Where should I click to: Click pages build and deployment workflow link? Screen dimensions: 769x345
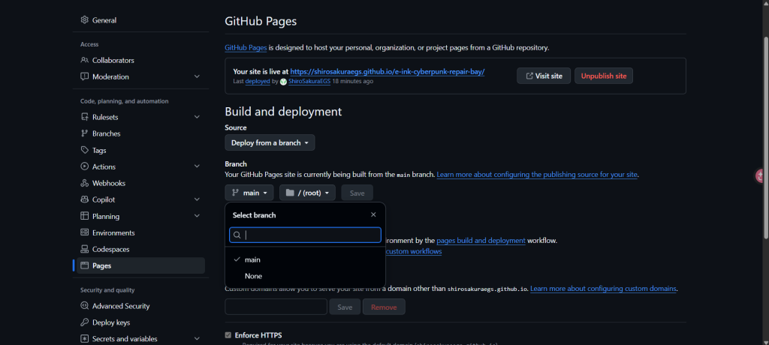481,241
